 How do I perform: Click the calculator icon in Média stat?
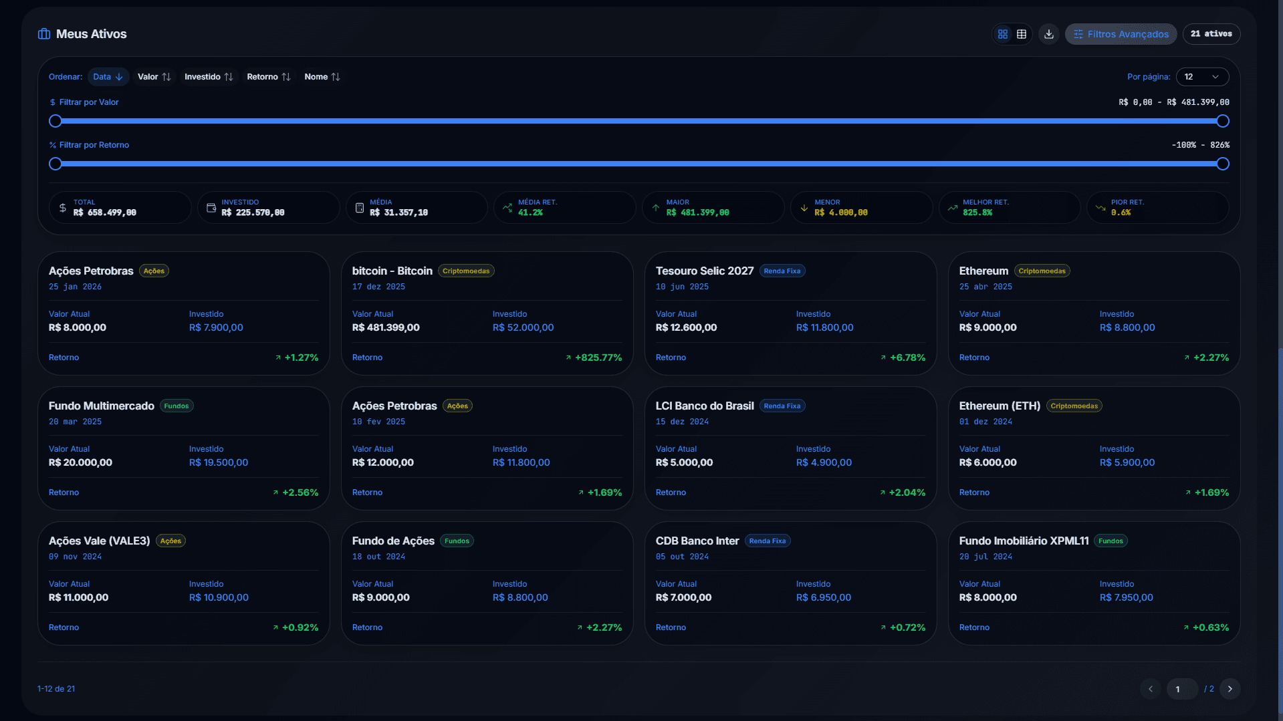pos(360,208)
